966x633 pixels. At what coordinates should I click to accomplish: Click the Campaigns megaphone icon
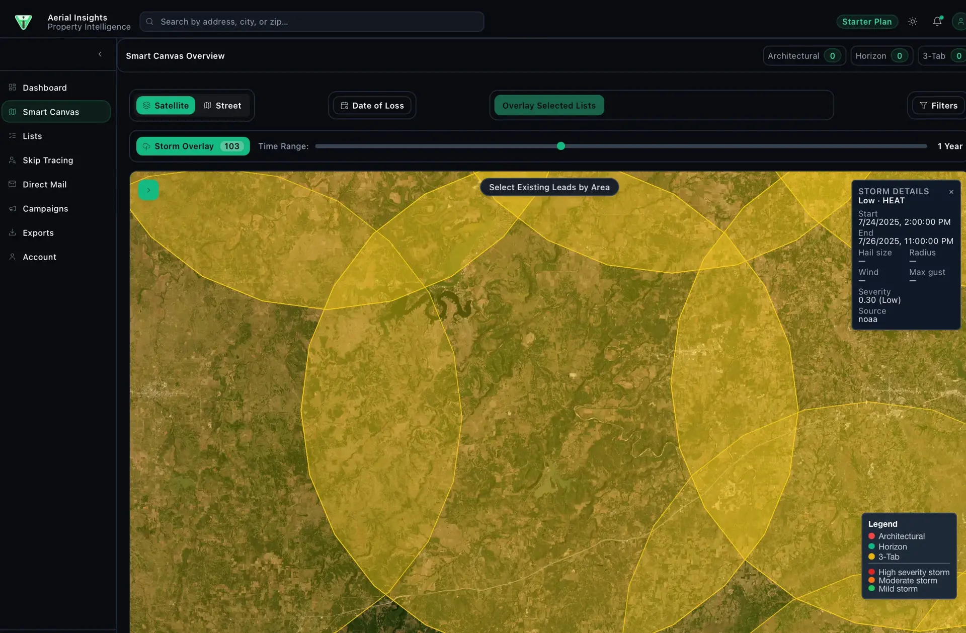coord(13,208)
